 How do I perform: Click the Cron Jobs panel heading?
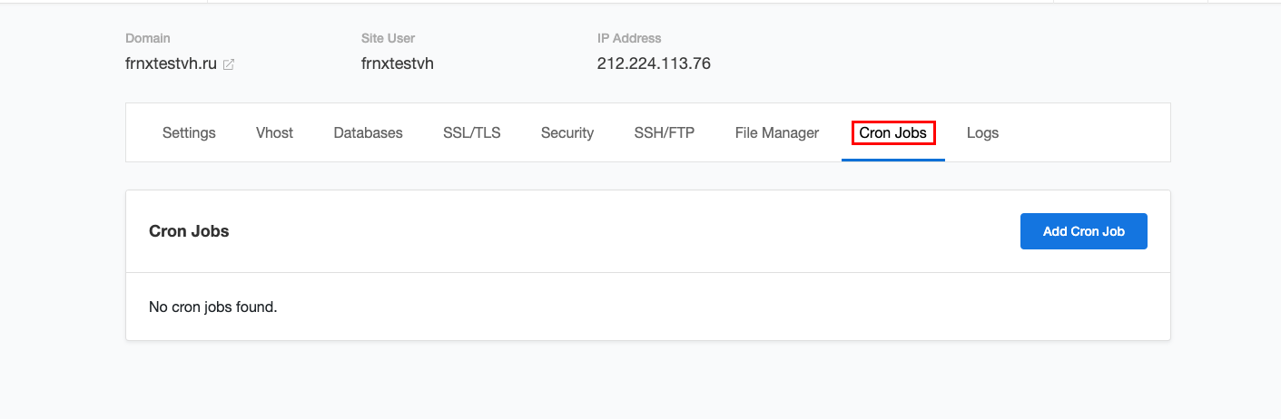189,231
